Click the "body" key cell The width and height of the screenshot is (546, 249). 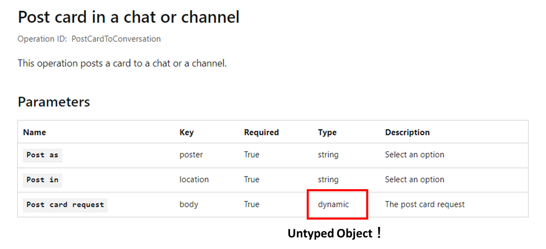coord(189,204)
